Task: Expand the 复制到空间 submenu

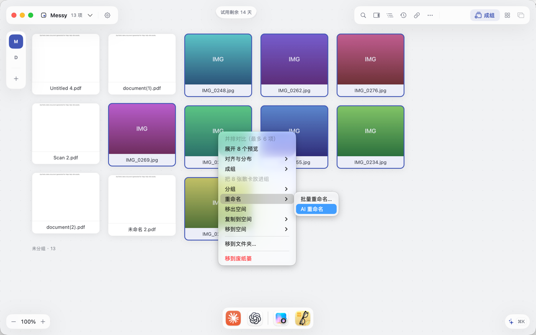Action: [257, 219]
